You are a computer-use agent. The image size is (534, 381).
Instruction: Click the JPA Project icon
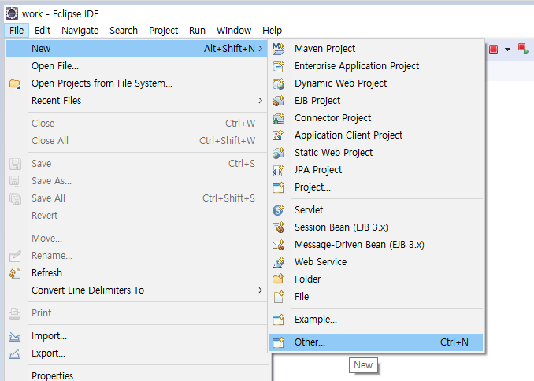pos(278,170)
